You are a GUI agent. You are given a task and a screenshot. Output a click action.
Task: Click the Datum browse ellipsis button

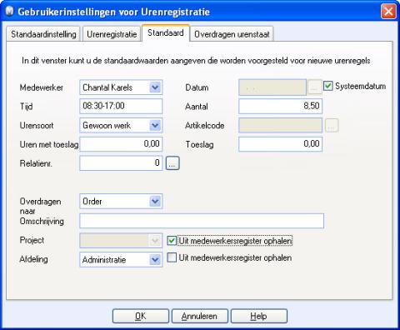tap(314, 87)
